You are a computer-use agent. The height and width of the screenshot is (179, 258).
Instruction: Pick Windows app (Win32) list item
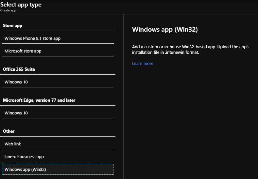click(x=58, y=169)
